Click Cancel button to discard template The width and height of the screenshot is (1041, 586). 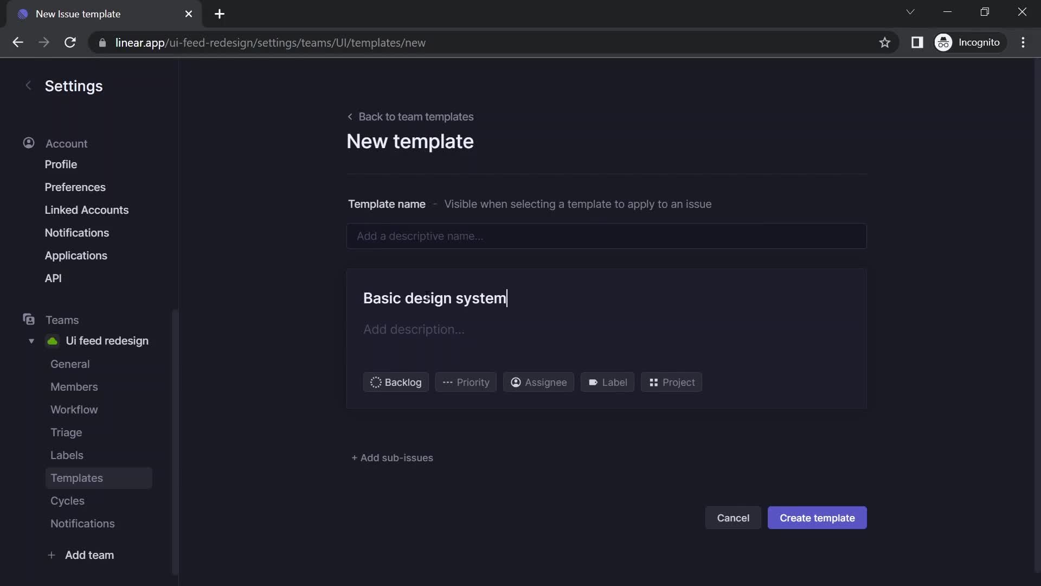coord(733,517)
